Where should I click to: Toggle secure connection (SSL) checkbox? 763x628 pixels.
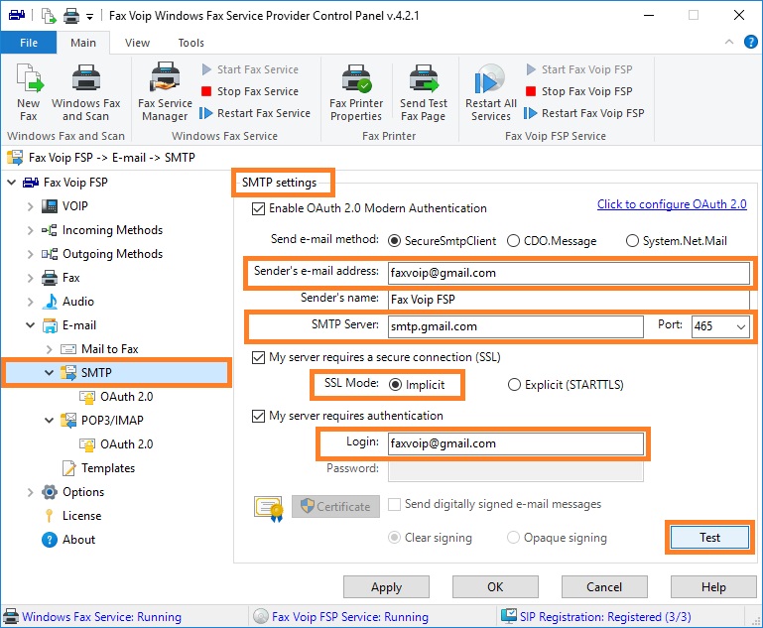pos(258,358)
